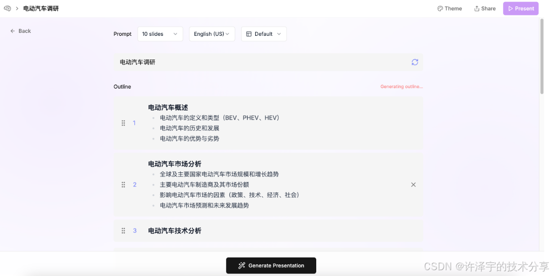Click bullet 影响电动汽车市场的因素
The height and width of the screenshot is (276, 551).
pyautogui.click(x=229, y=195)
